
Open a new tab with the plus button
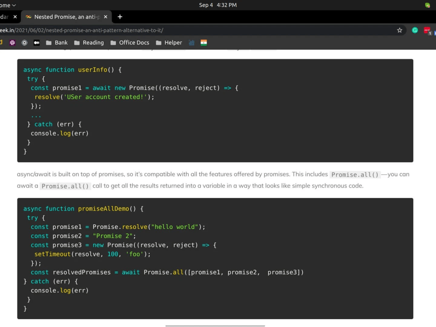click(120, 17)
